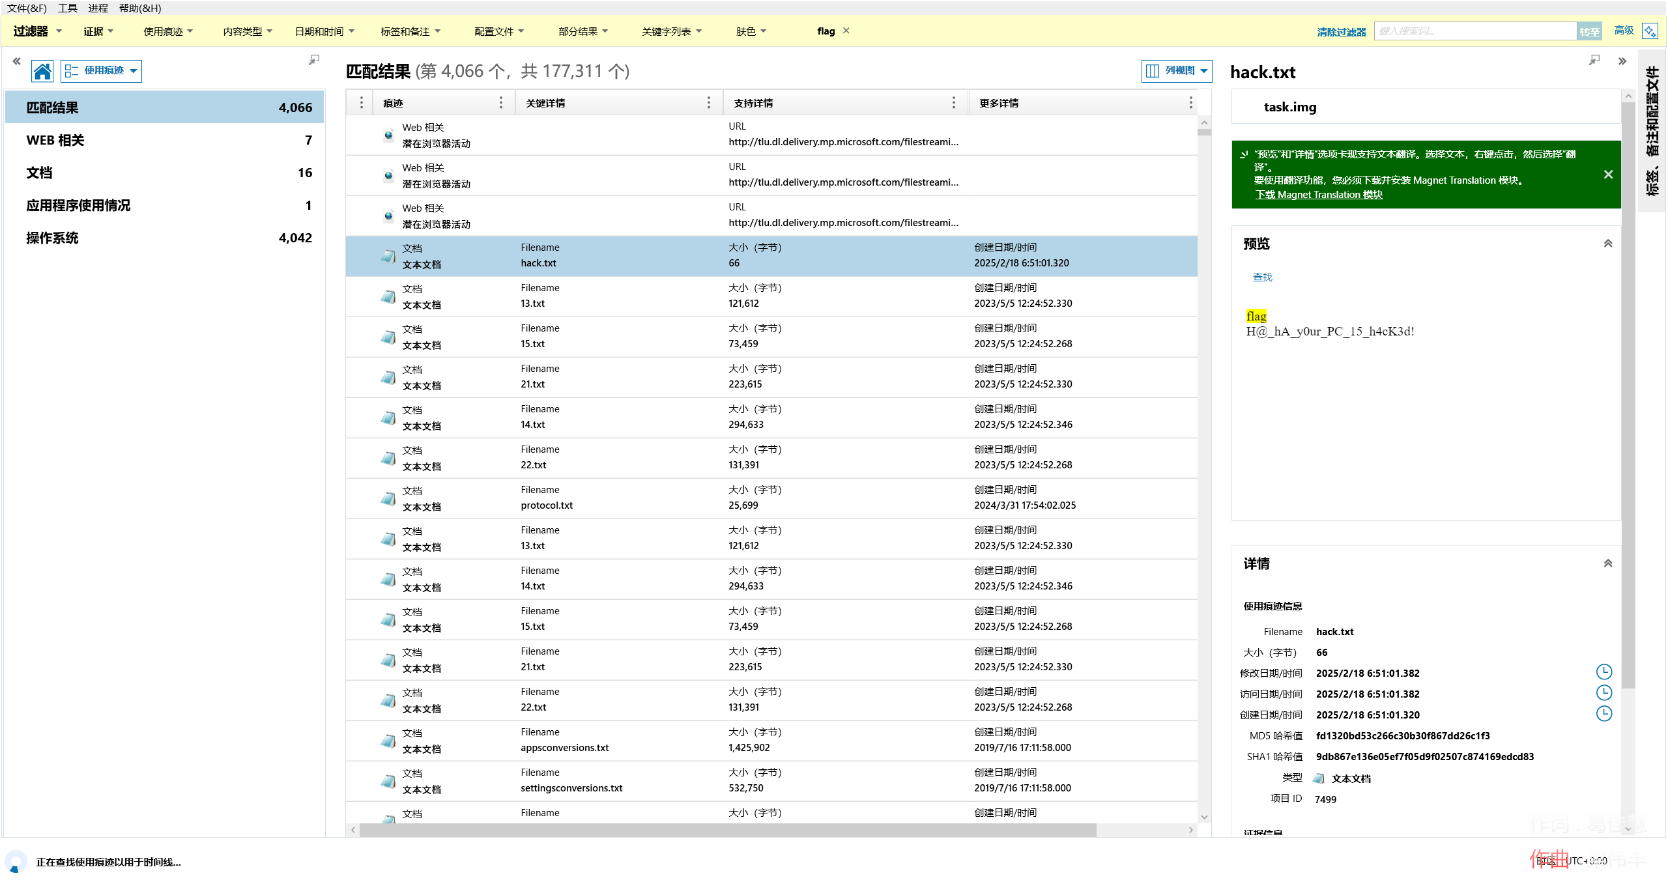This screenshot has height=880, width=1668.
Task: Select the 应用程序使用情况 category
Action: 165,205
